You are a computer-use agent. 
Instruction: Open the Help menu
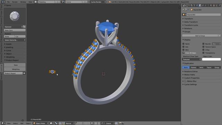[30, 2]
